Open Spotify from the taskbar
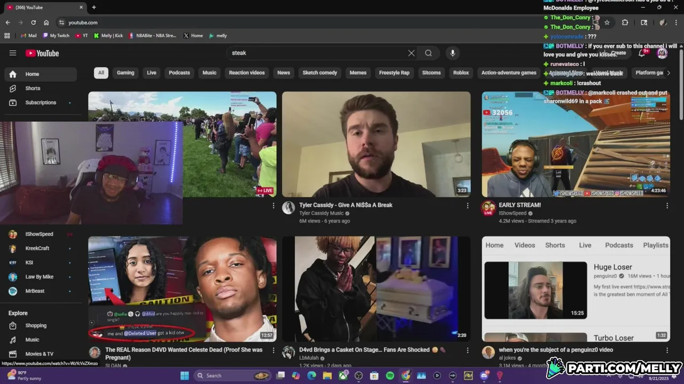The height and width of the screenshot is (384, 684). point(390,375)
